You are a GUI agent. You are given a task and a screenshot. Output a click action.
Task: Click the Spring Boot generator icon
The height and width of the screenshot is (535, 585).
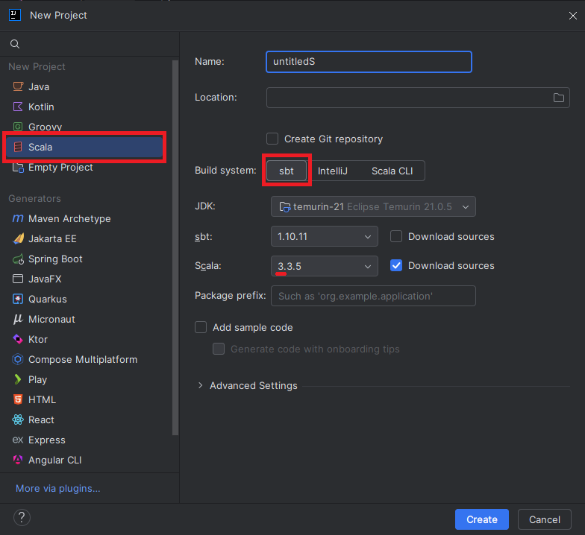point(18,259)
